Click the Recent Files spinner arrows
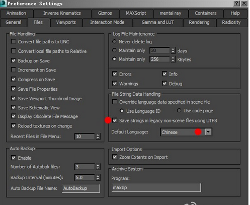This screenshot has width=250, height=205. 98,136
